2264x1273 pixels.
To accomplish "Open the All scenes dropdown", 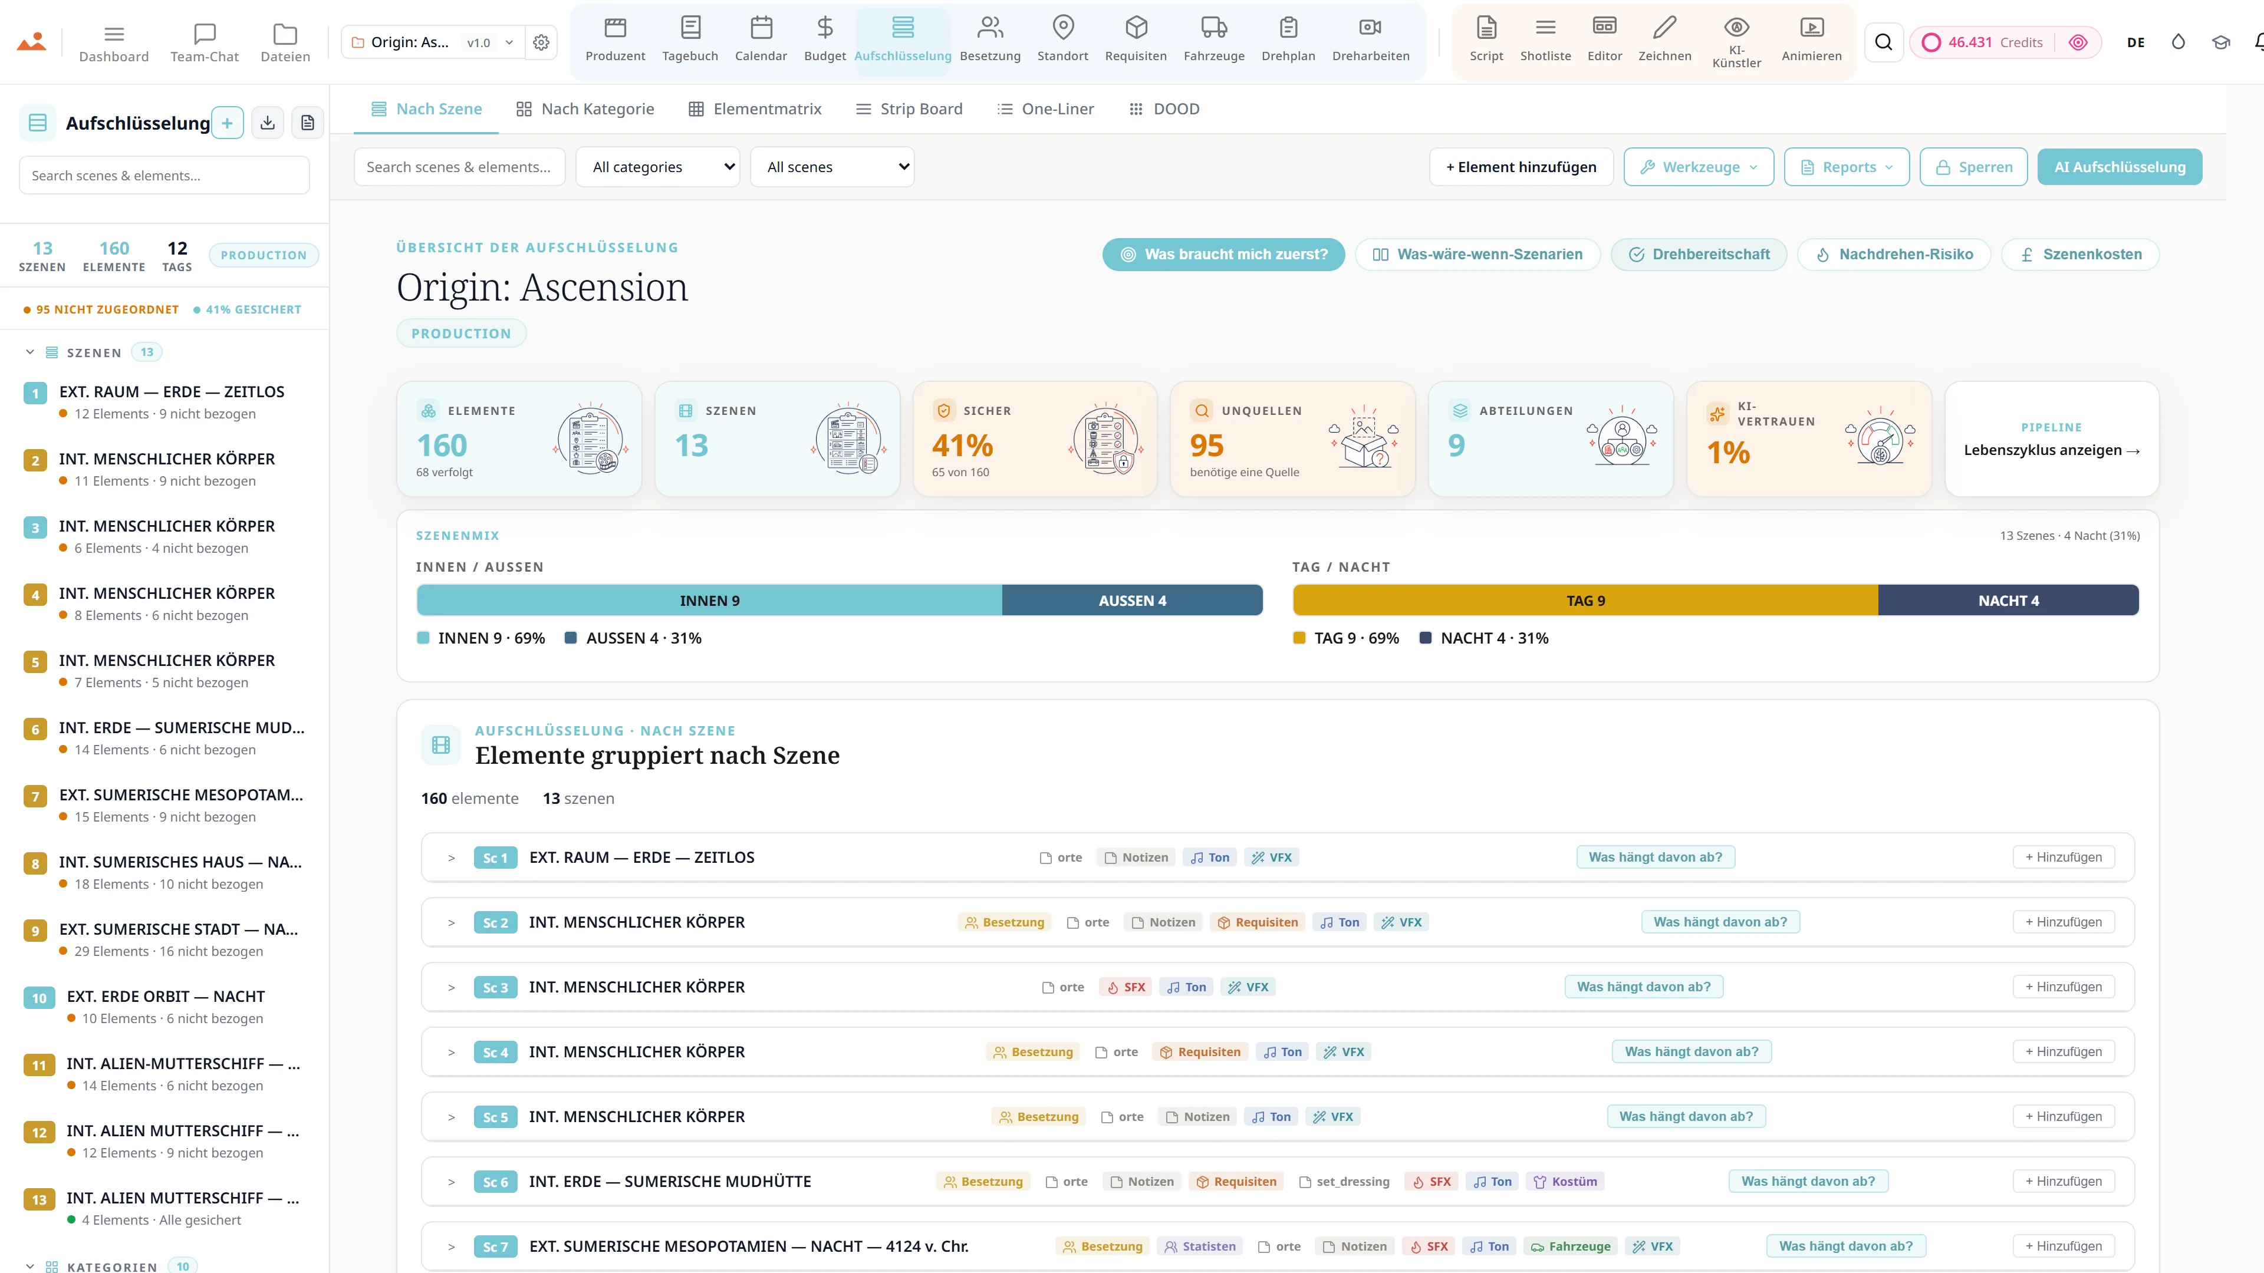I will point(832,167).
